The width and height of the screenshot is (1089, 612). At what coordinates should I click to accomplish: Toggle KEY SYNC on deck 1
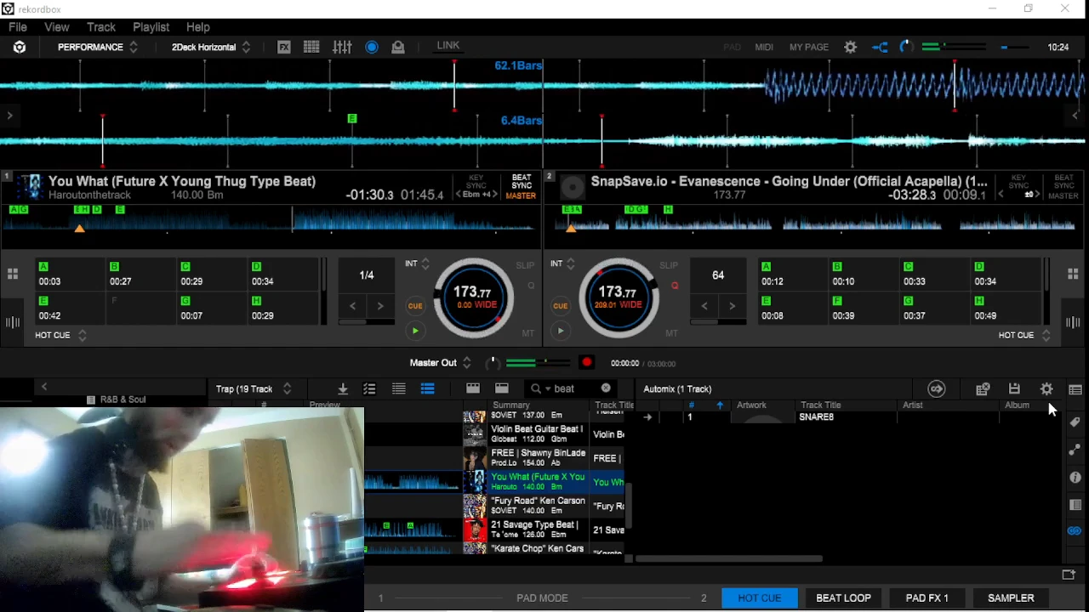coord(476,181)
